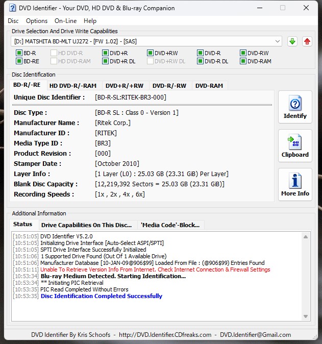
Task: Click the Blank Disc Capacity value 12,219,392 Sectors
Action: [x=160, y=184]
